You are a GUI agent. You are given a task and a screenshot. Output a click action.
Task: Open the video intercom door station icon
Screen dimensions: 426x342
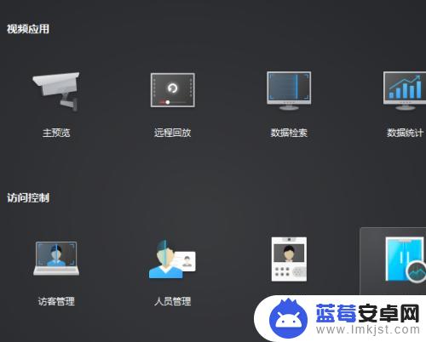289,259
